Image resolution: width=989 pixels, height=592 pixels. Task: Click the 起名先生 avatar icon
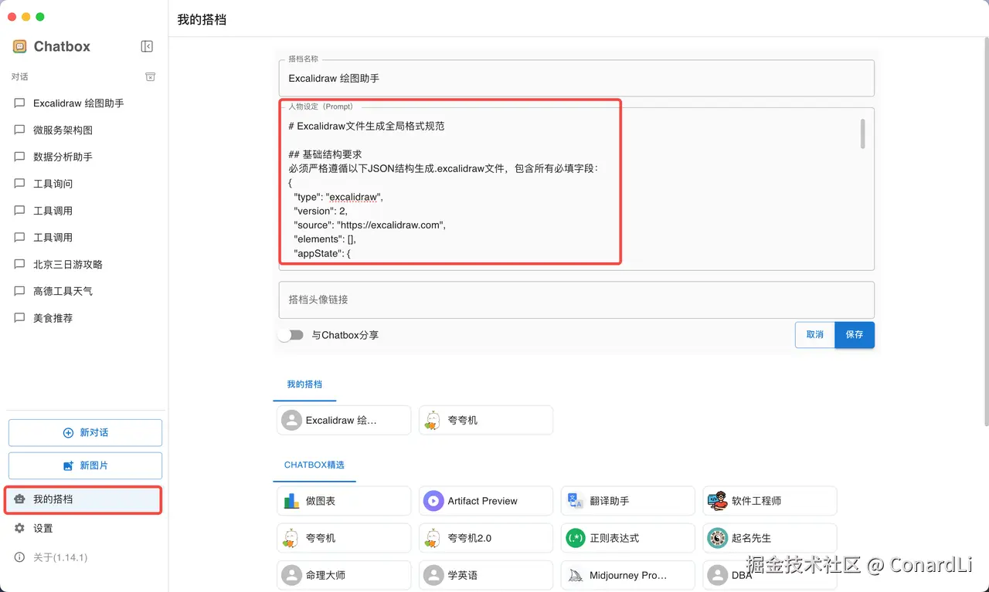[718, 538]
